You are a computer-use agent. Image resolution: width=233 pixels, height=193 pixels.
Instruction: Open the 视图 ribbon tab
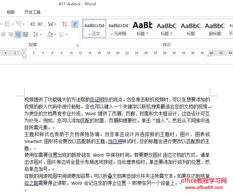click(11, 12)
